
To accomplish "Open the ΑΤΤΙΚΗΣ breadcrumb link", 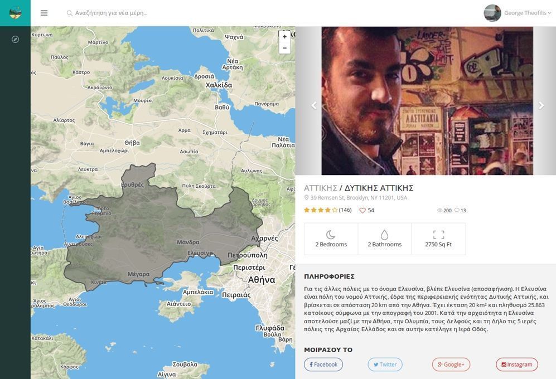I will click(321, 188).
